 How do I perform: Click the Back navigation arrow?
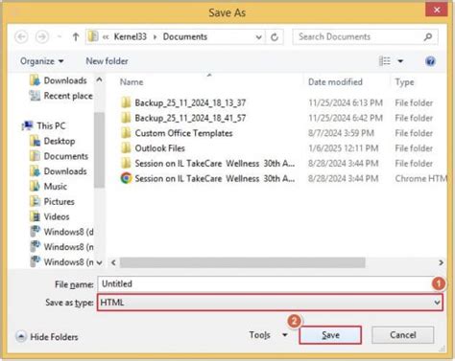[21, 37]
